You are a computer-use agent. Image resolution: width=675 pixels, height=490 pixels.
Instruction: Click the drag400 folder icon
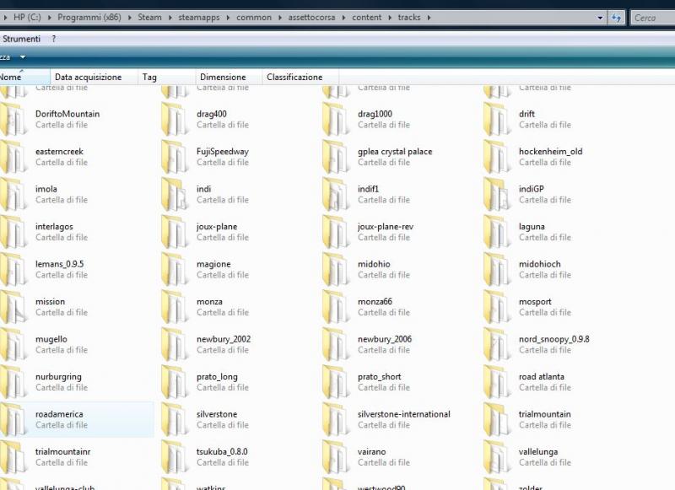(175, 120)
